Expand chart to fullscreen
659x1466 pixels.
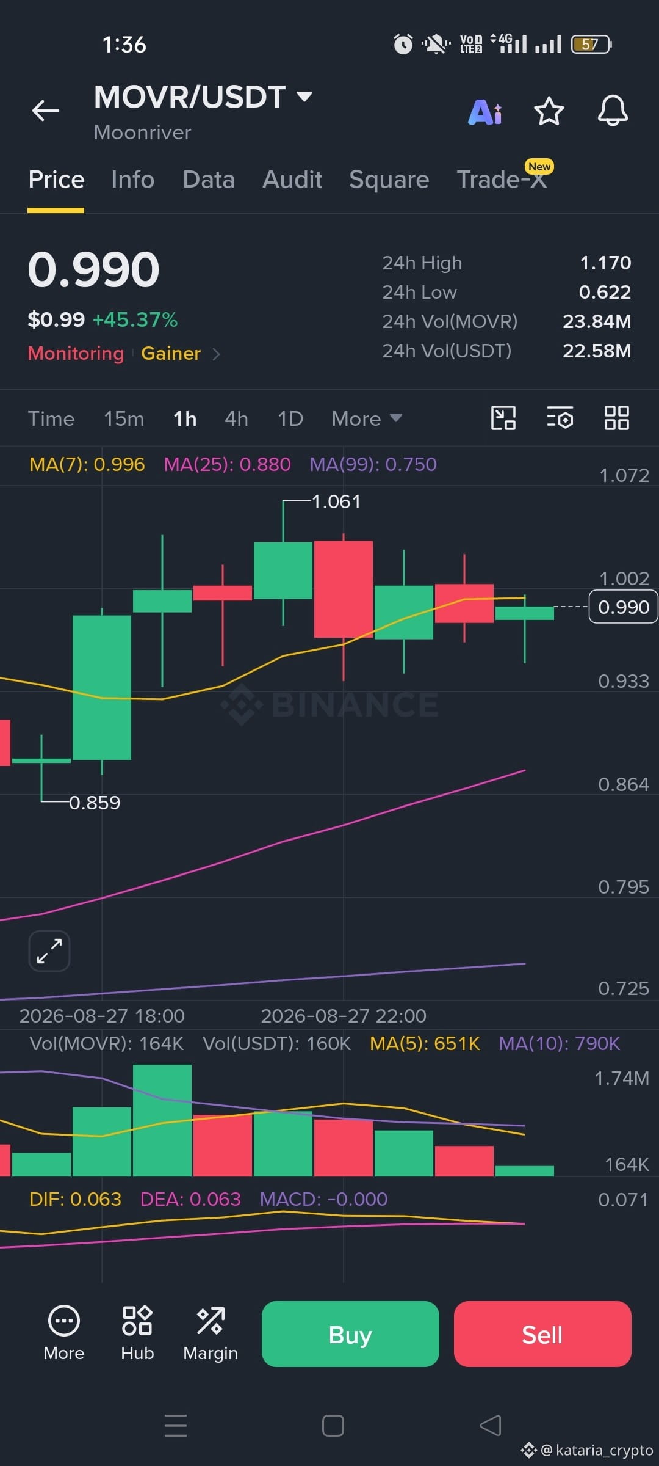tap(49, 951)
